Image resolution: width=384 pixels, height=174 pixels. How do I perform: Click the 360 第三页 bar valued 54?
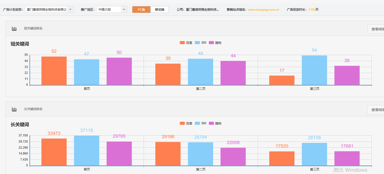point(314,70)
